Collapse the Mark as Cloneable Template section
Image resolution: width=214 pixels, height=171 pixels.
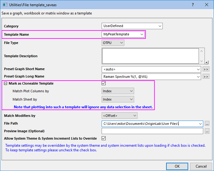(6, 83)
